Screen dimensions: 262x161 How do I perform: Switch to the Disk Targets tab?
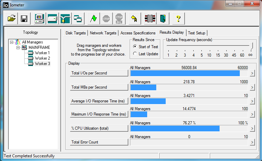75,33
